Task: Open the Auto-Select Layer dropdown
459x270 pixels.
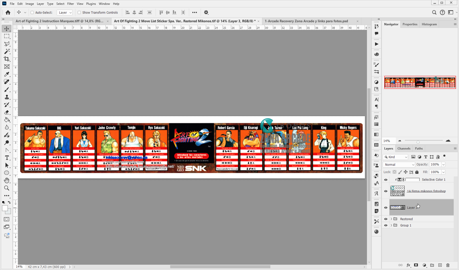Action: click(65, 12)
